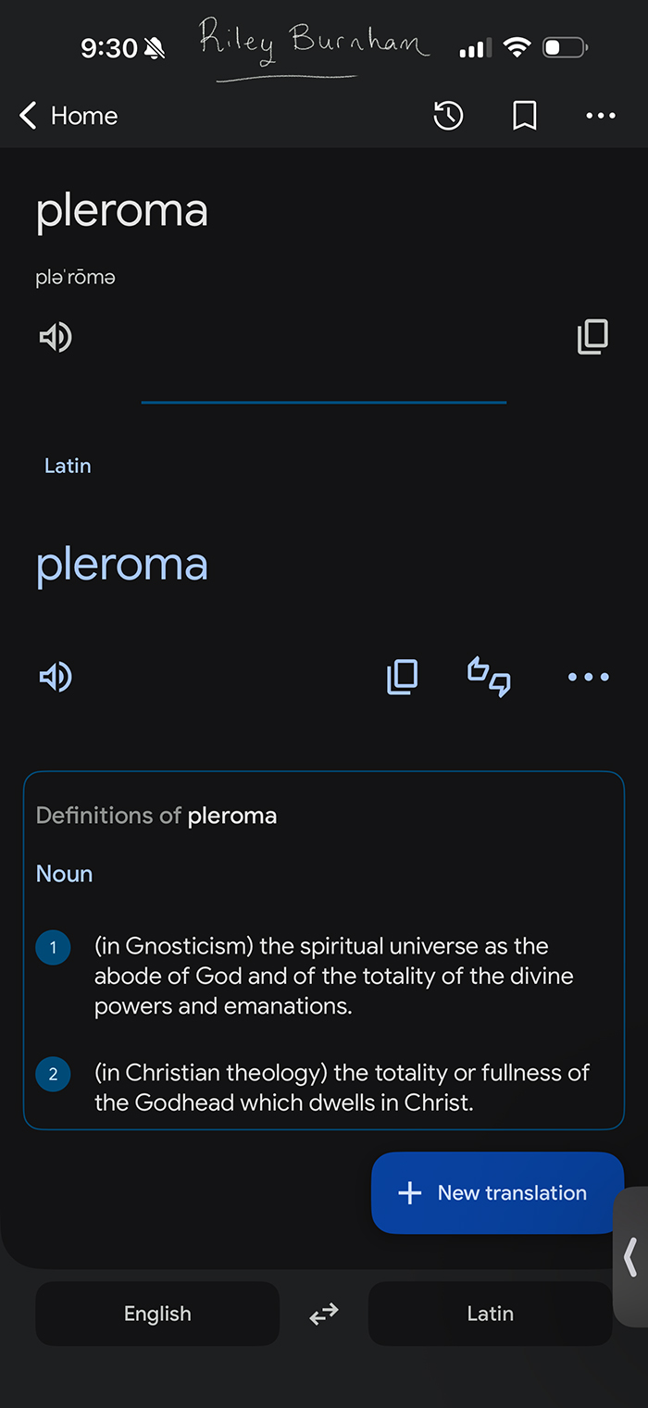648x1408 pixels.
Task: Tap the first Gnosticism definition
Action: (333, 976)
